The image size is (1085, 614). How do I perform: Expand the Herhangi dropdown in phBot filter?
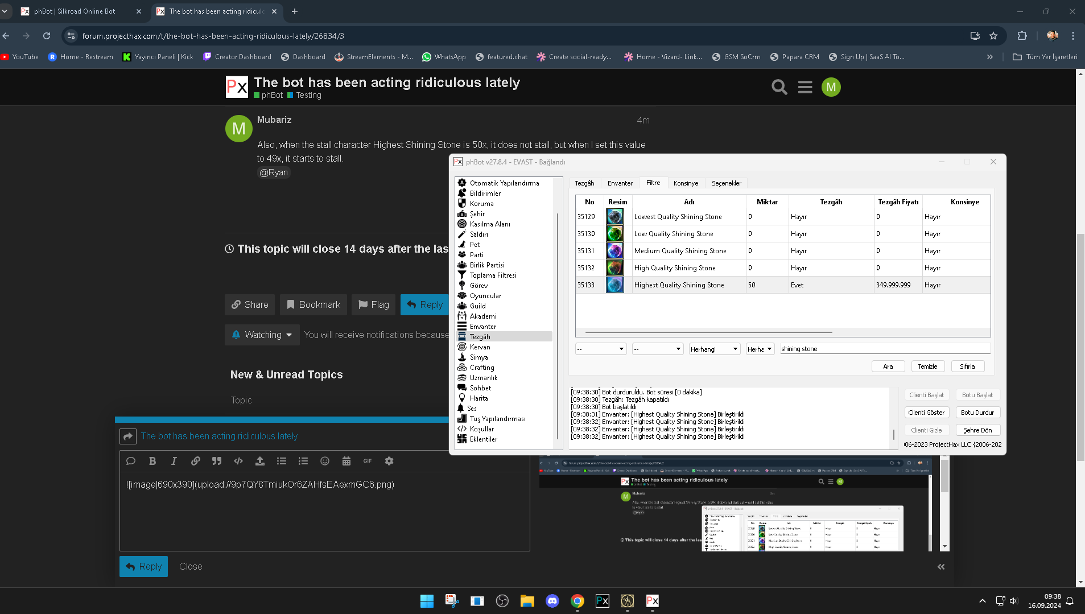click(714, 349)
